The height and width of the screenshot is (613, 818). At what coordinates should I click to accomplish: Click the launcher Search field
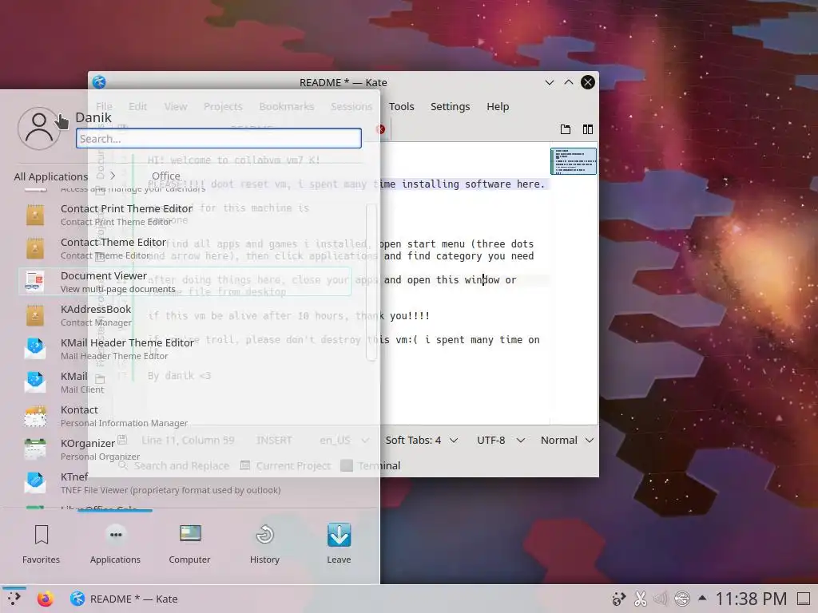click(219, 139)
